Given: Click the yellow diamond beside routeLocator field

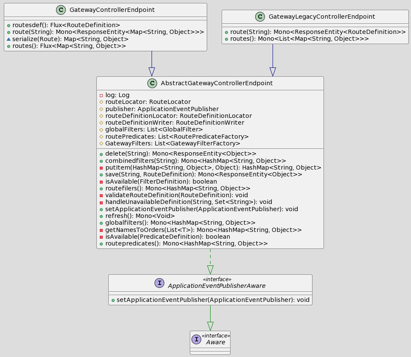Looking at the screenshot, I should (x=101, y=102).
